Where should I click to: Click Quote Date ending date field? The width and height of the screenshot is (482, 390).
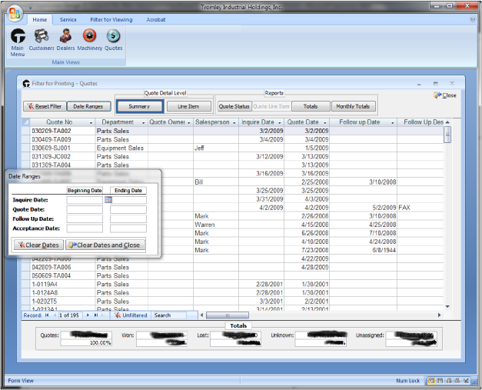128,210
